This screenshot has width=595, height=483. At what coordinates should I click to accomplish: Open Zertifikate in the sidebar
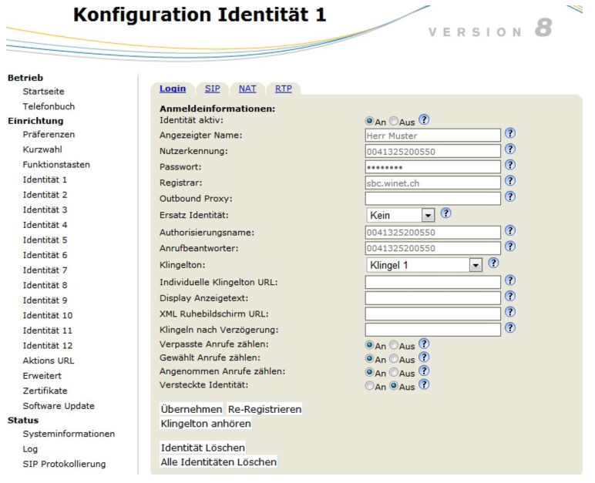(x=45, y=391)
